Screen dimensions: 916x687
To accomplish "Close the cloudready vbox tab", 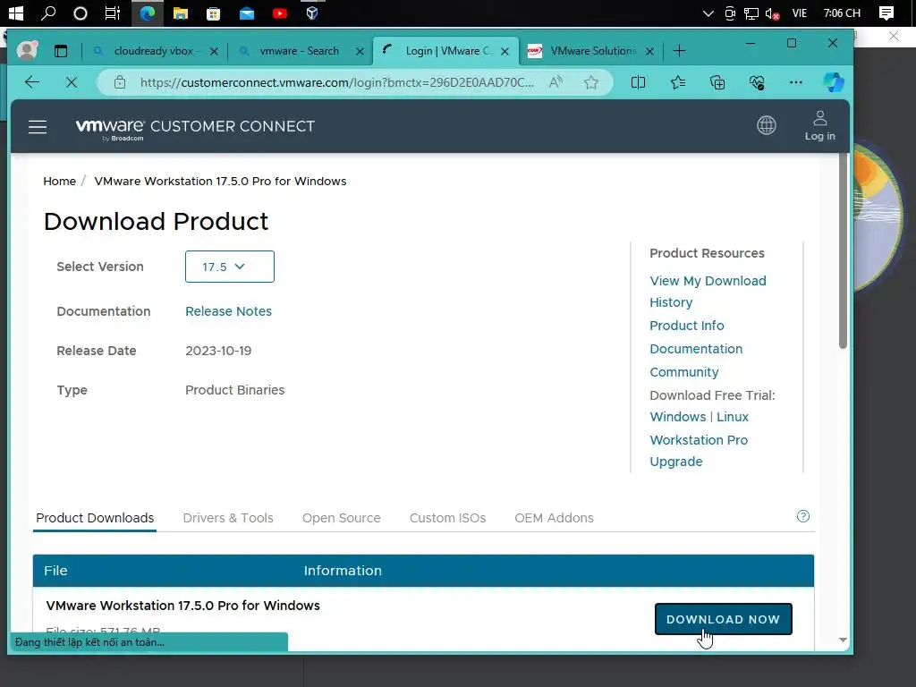I will click(214, 51).
